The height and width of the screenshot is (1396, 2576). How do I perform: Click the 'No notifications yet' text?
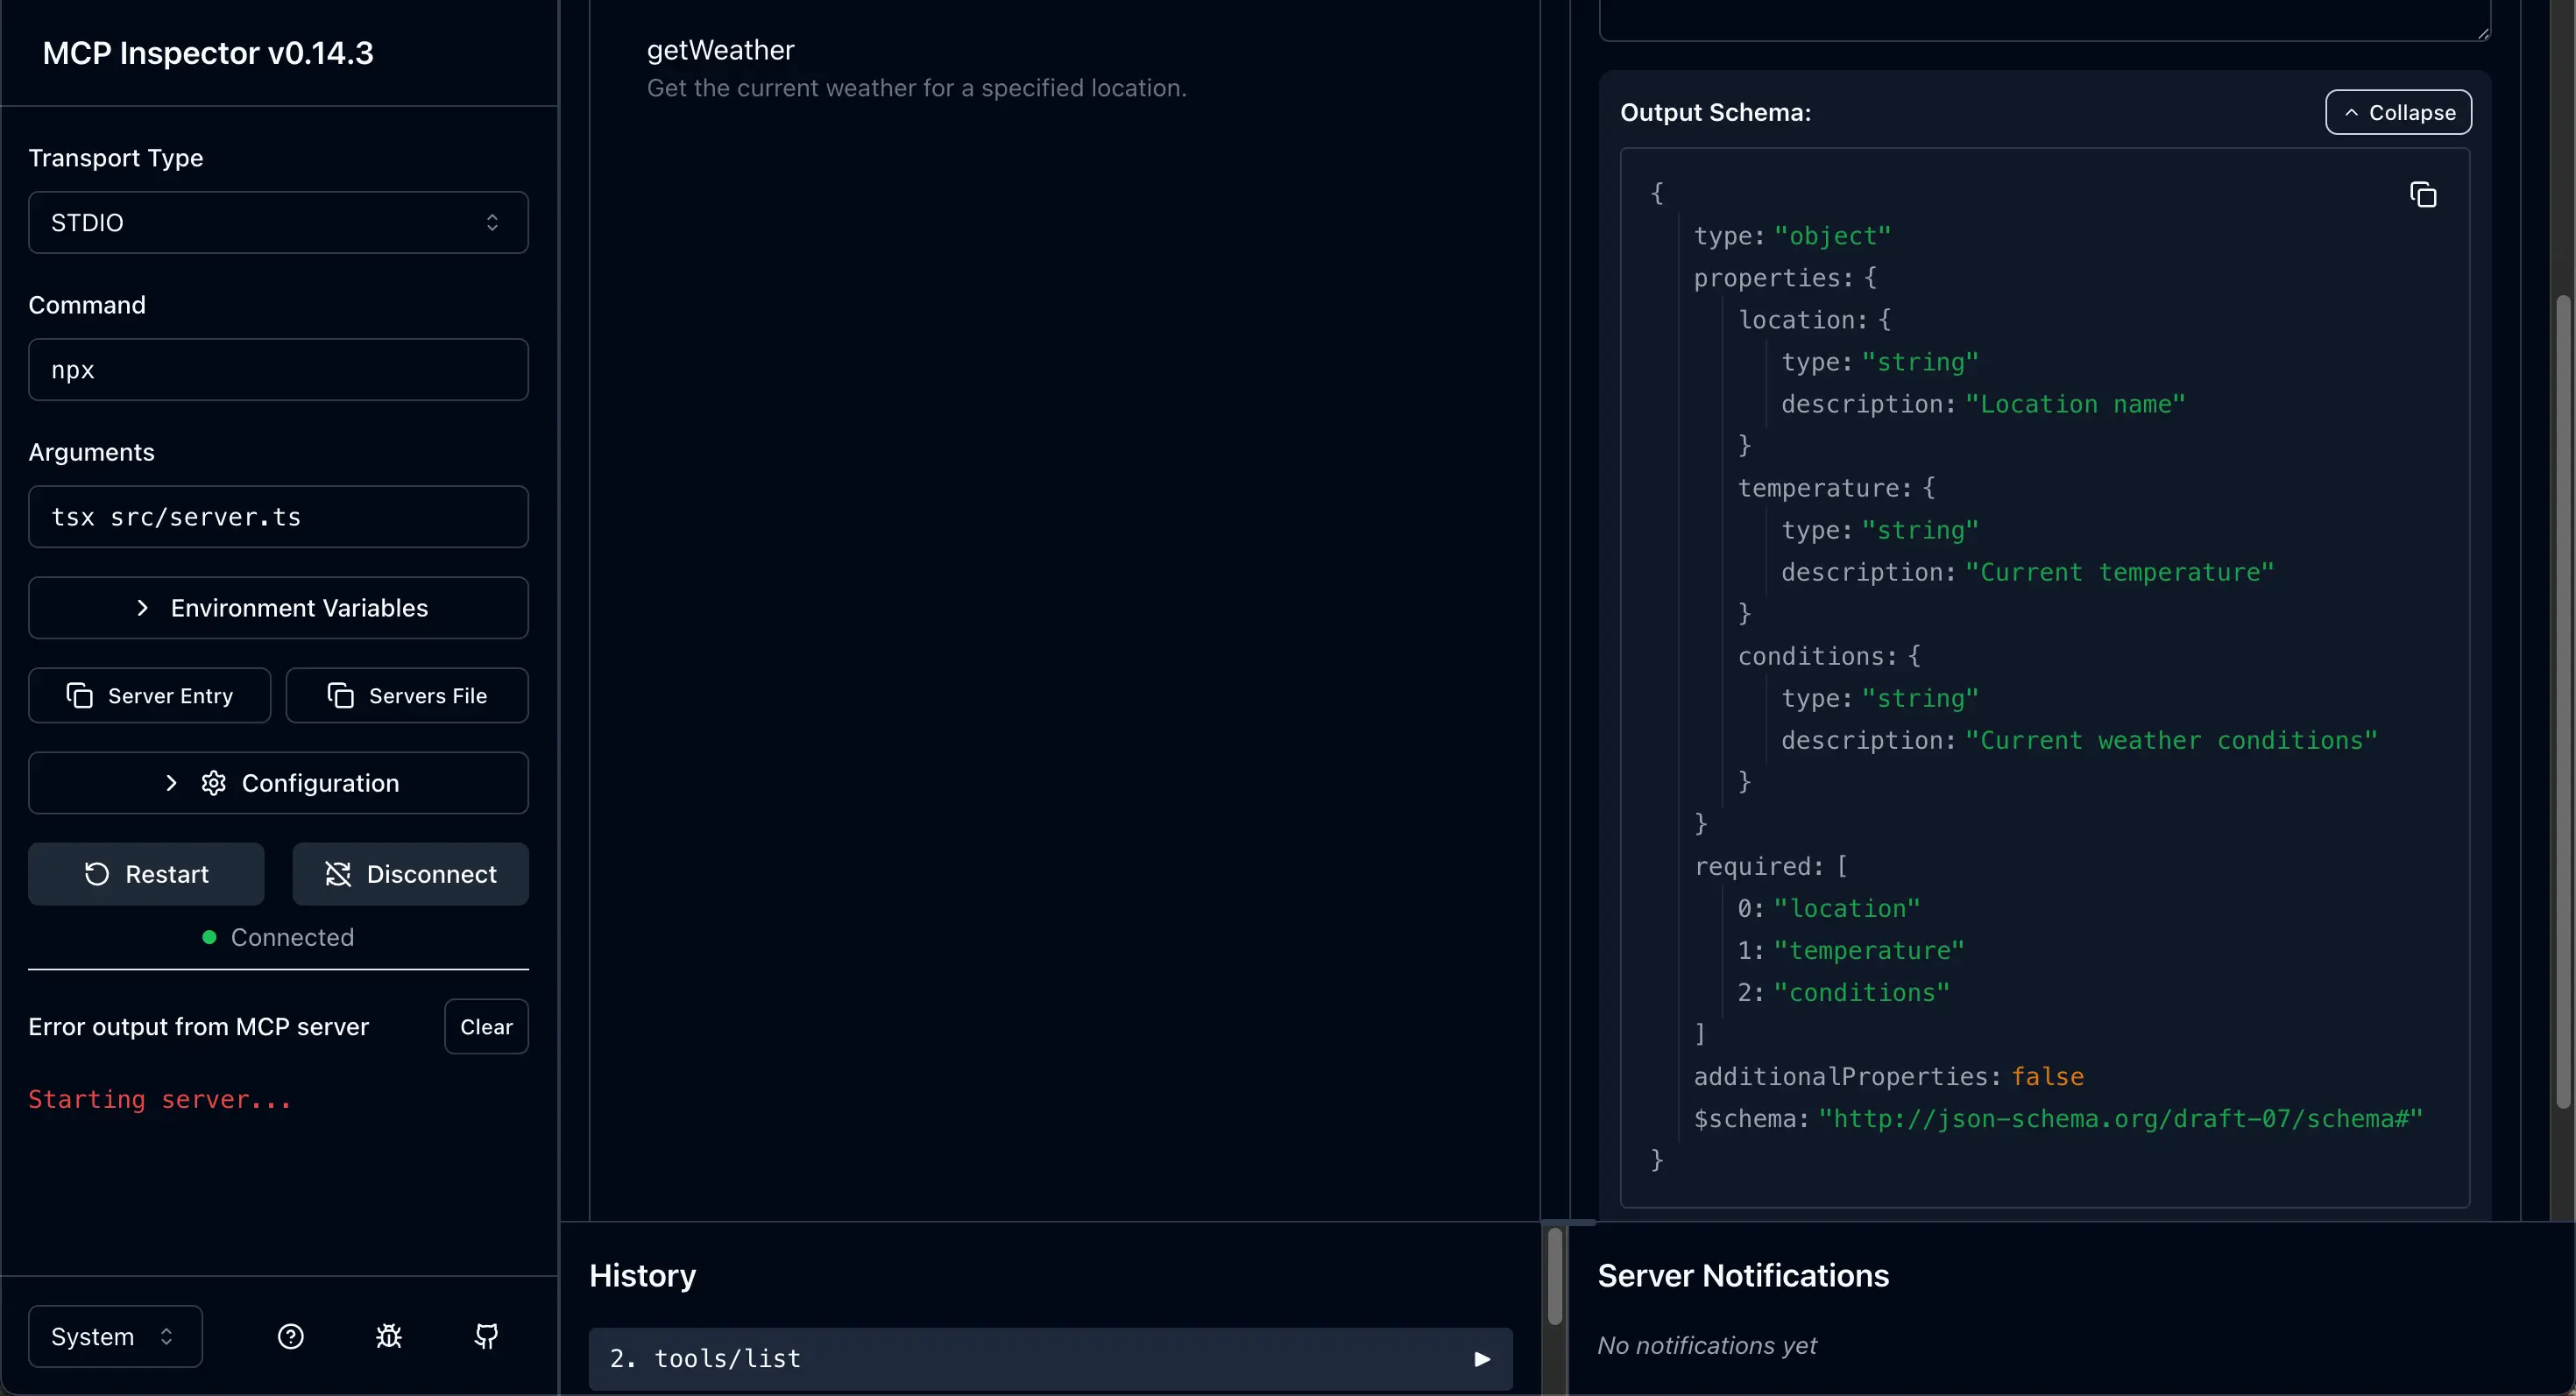click(1706, 1345)
